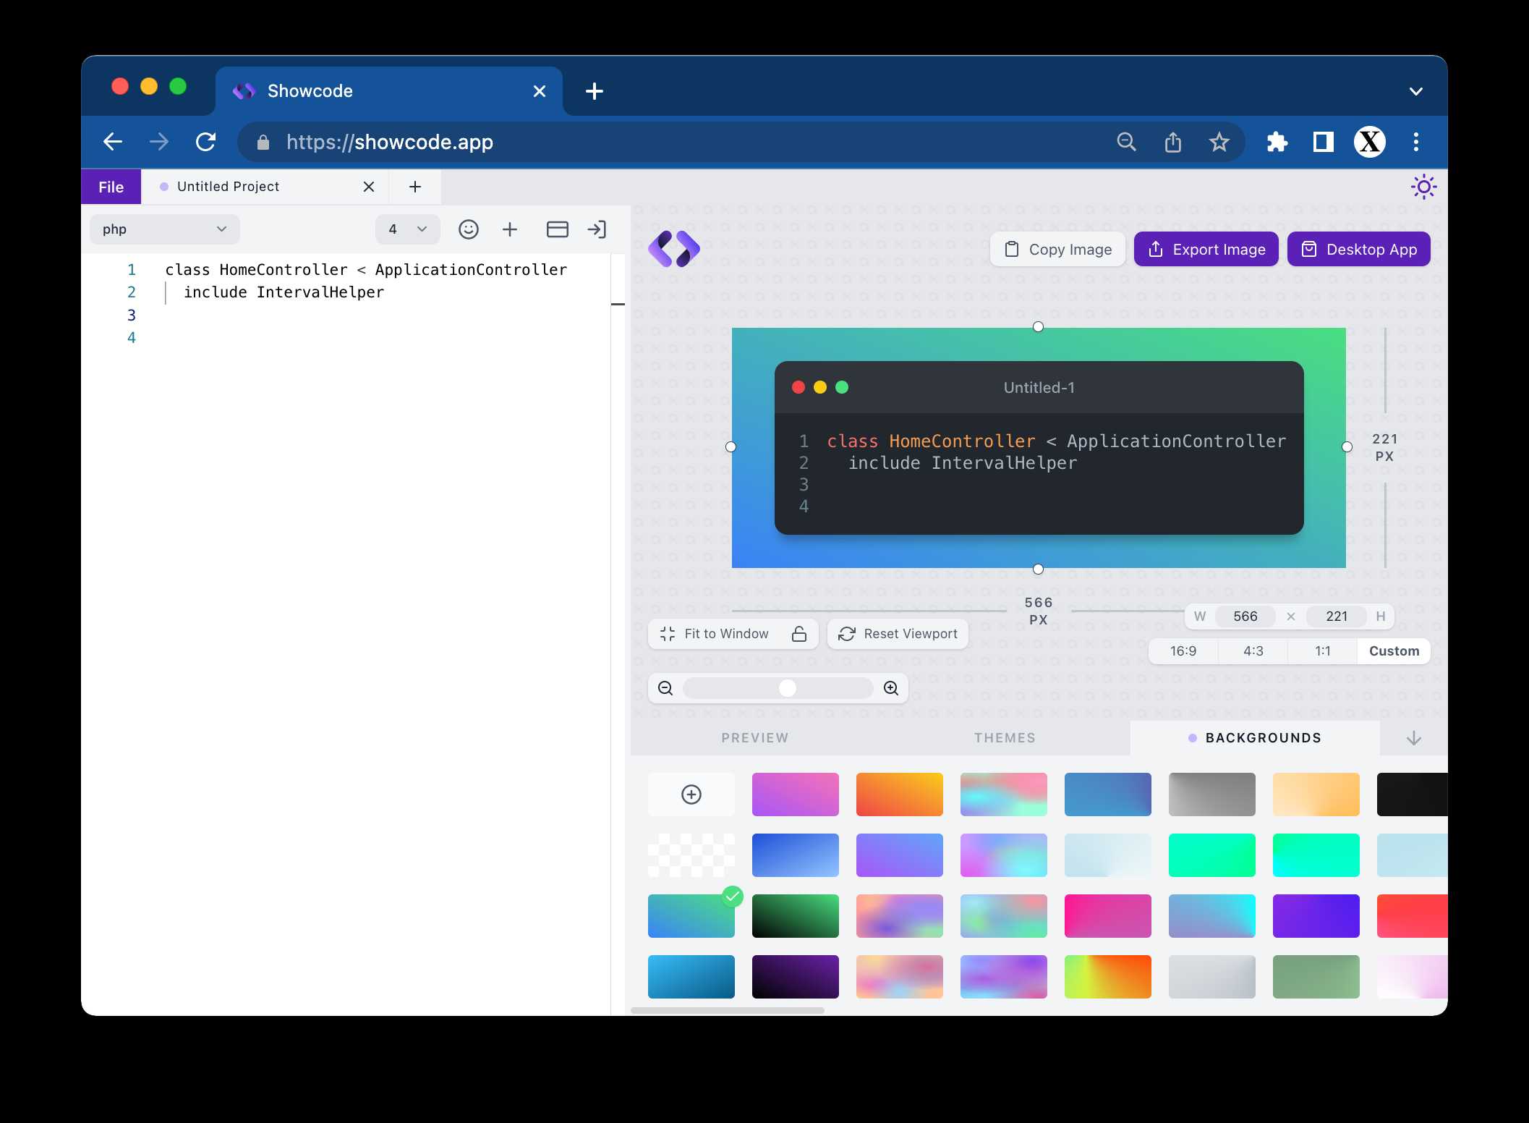Click the zoom out magnifier icon
Viewport: 1529px width, 1123px height.
point(665,688)
